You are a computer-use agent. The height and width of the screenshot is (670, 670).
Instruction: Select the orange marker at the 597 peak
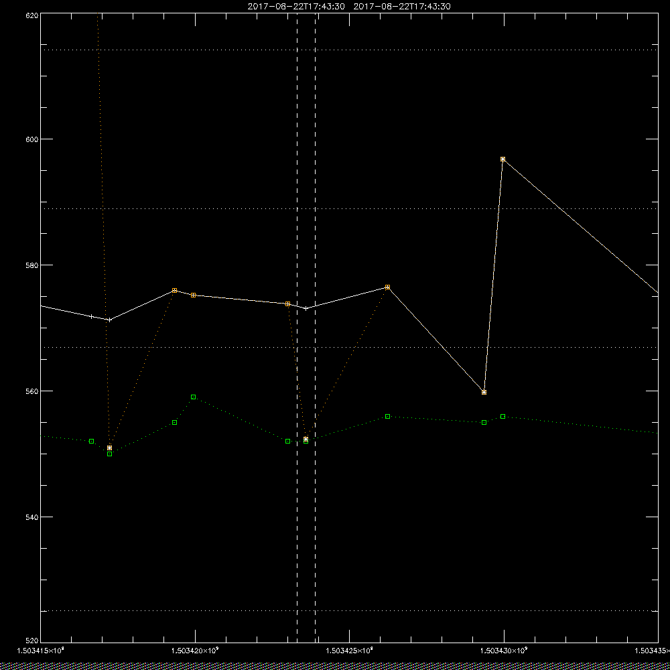click(503, 159)
